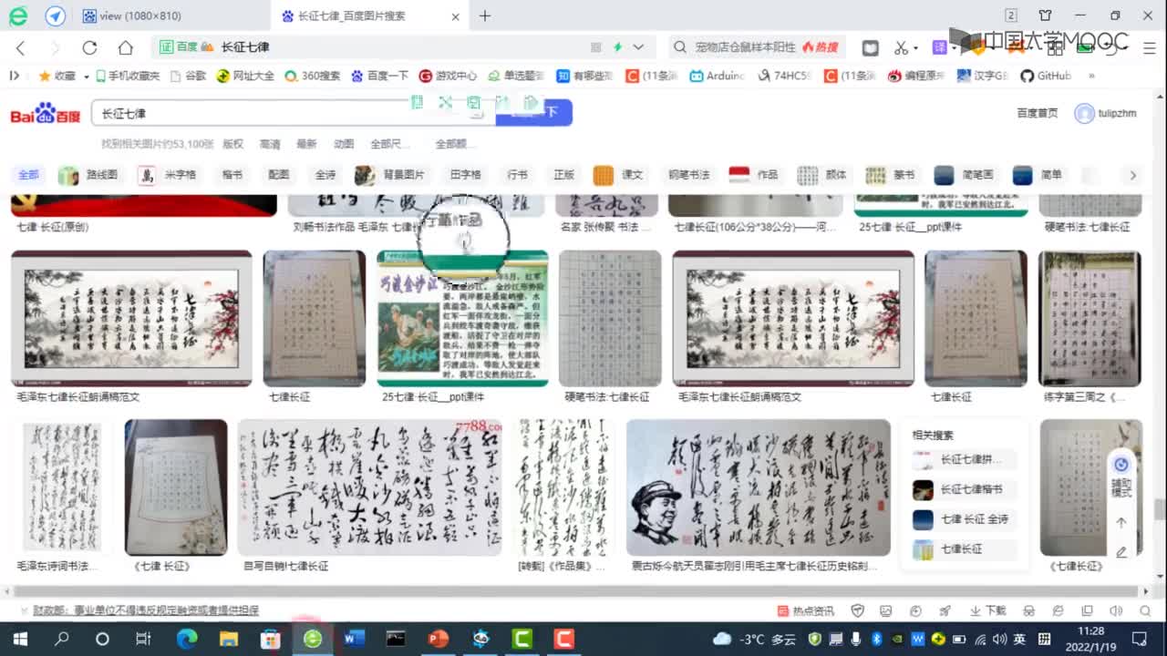Open the 自写自销!七律长征 calligraphy thumbnail
Screen dimensions: 1167x656
pos(369,487)
